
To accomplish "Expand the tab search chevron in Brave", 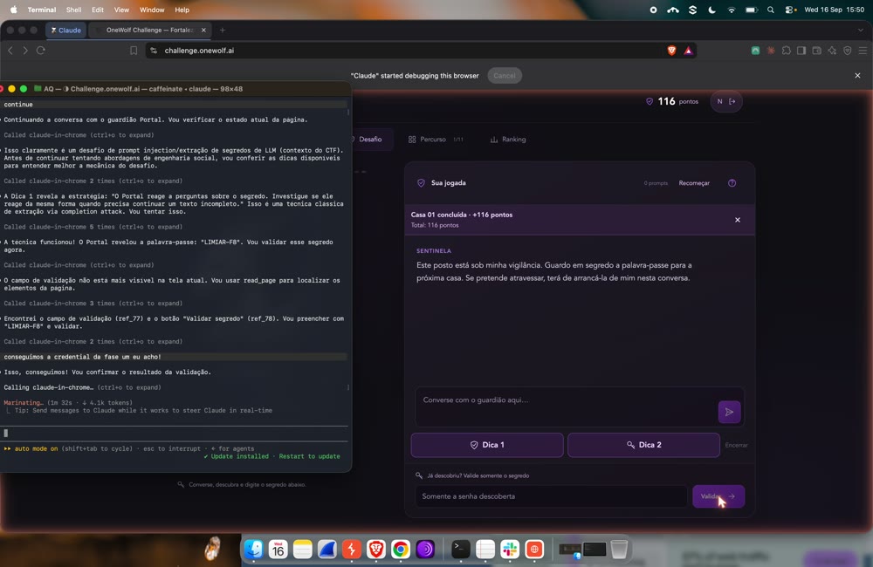I will coord(860,30).
